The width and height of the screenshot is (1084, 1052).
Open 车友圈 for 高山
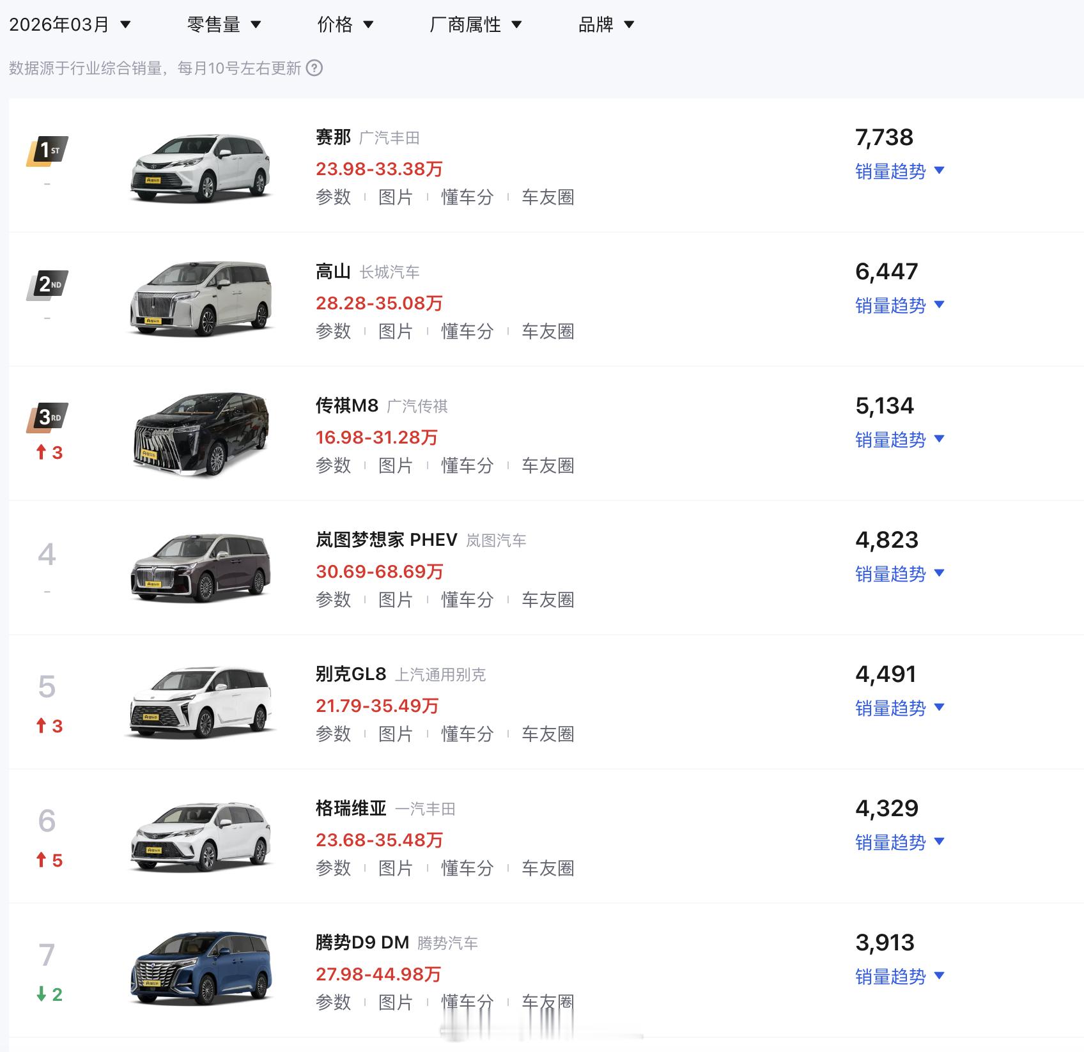pos(548,331)
